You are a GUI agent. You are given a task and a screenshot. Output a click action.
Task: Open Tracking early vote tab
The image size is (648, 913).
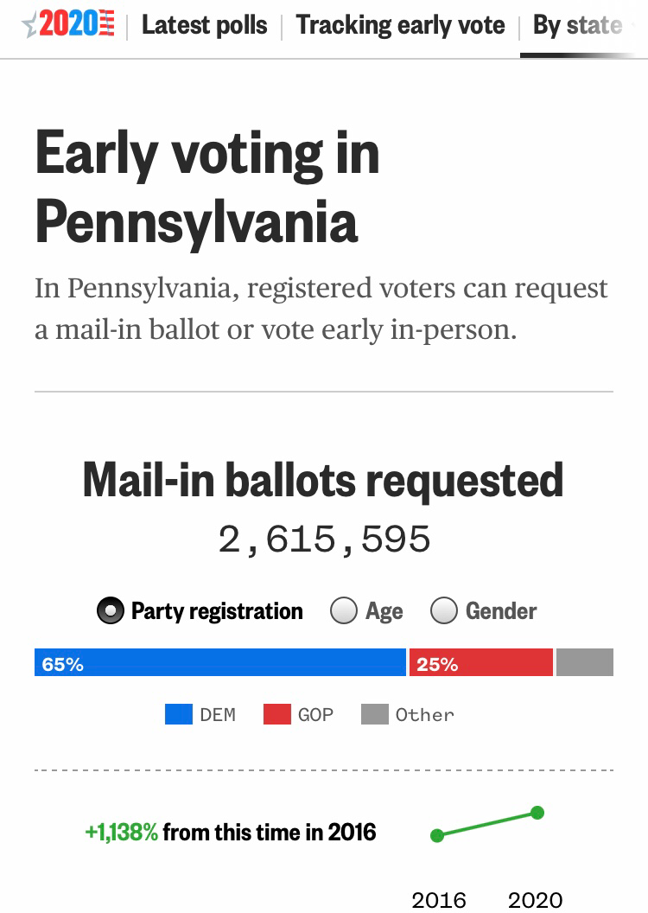pos(400,26)
